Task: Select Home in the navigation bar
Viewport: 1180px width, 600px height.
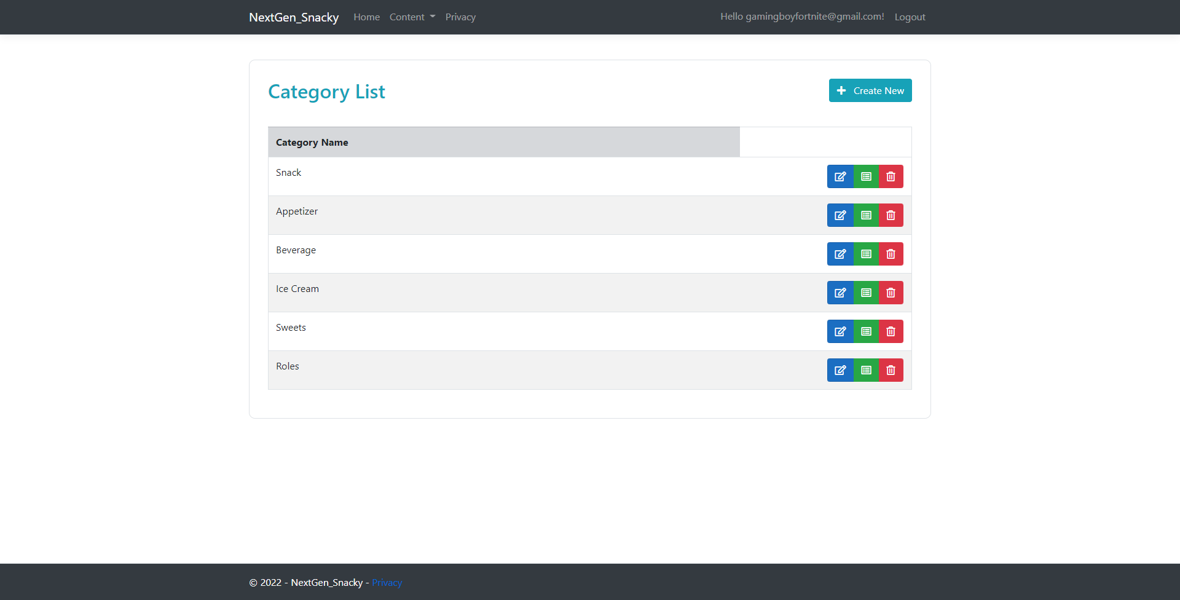Action: pos(366,17)
